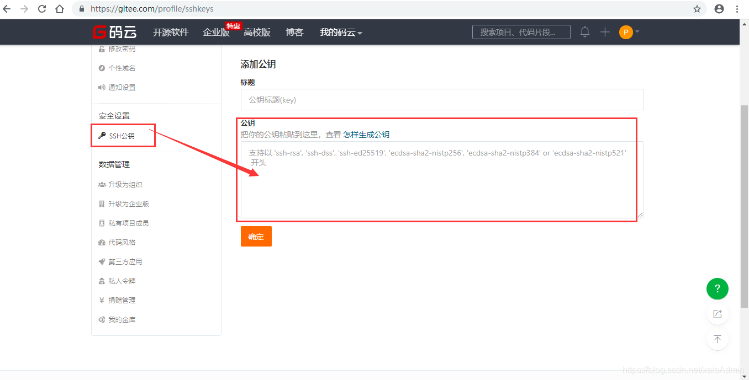Viewport: 749px width, 380px height.
Task: Click the 确定 submit button
Action: 256,237
